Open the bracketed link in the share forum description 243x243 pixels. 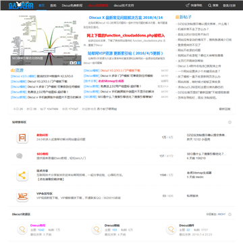coord(51,179)
